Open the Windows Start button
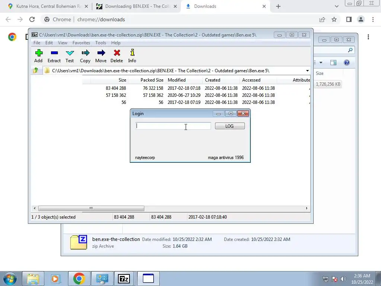This screenshot has width=381, height=286. click(10, 279)
